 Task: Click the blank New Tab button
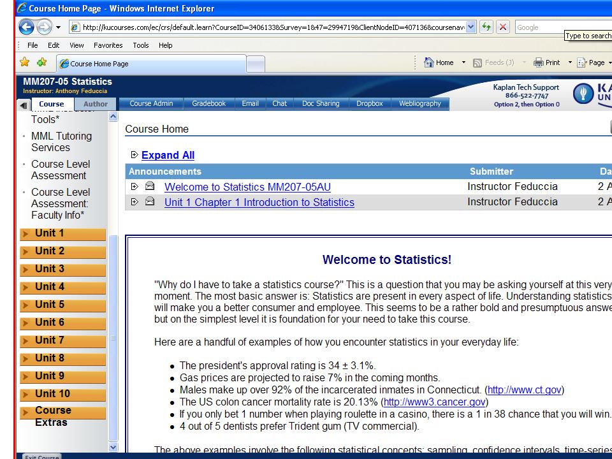tap(256, 64)
